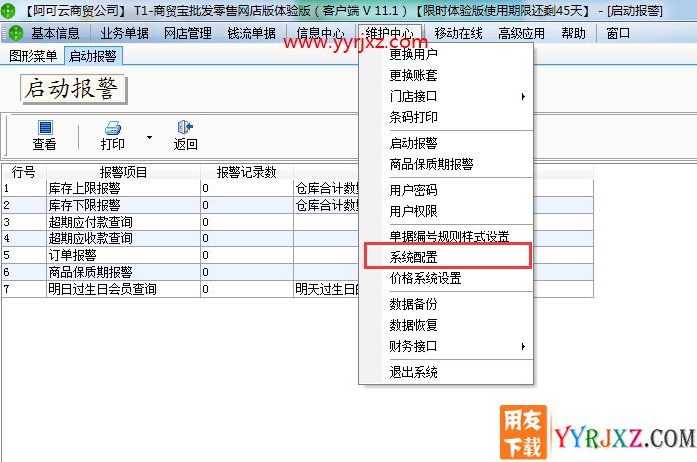The width and height of the screenshot is (697, 462).
Task: Open the 网店管理 menu
Action: point(187,33)
